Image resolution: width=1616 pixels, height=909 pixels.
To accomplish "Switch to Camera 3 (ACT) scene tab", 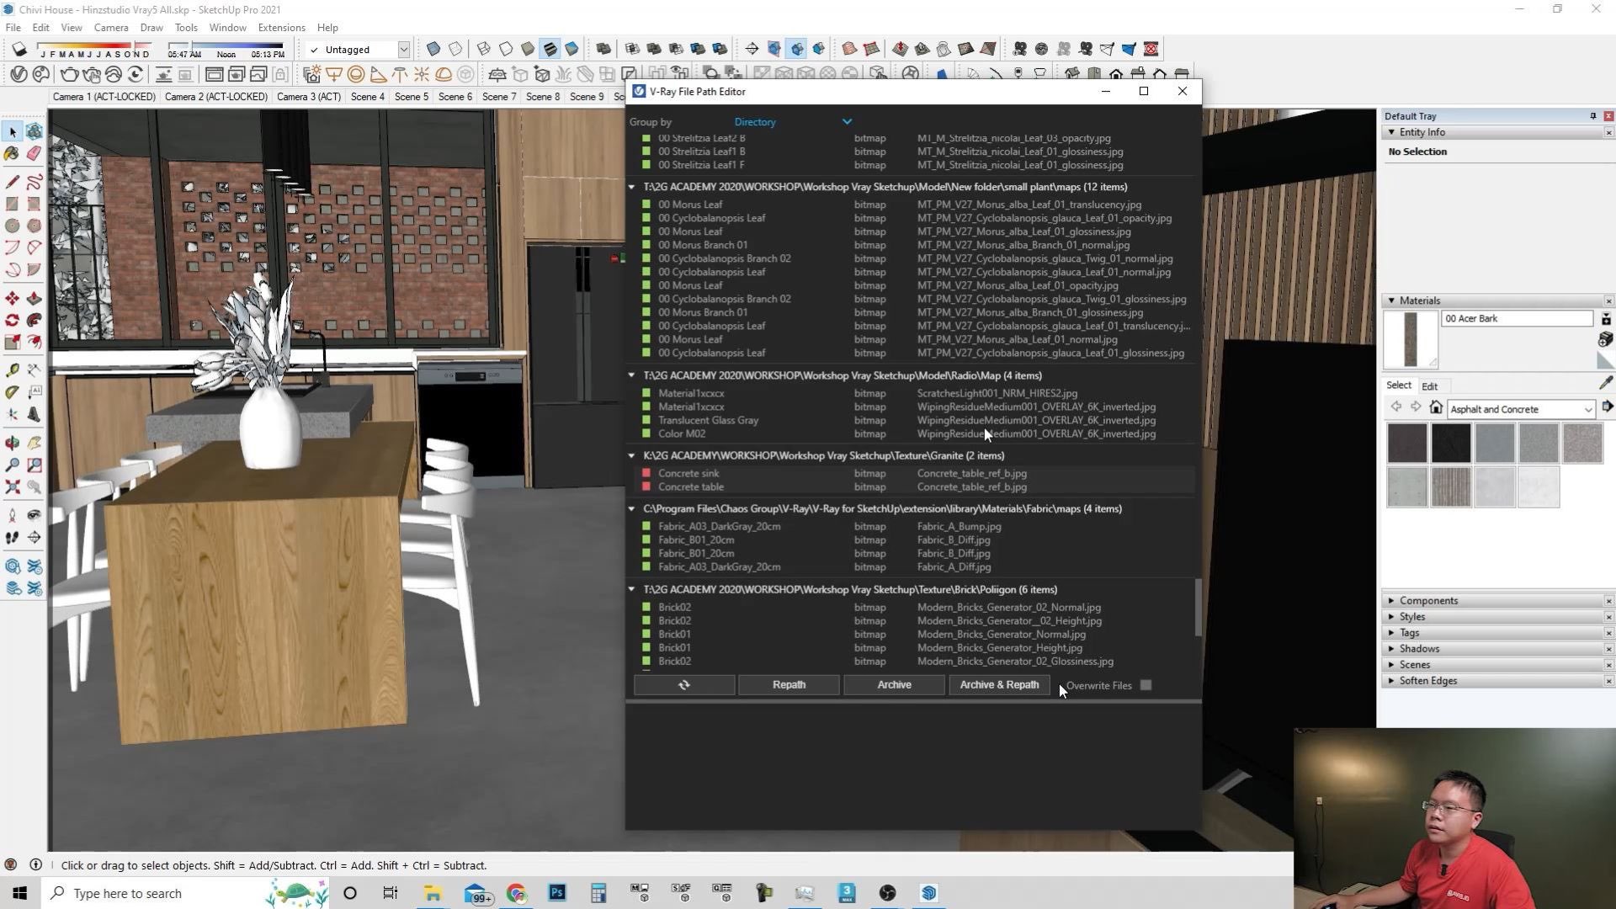I will tap(309, 97).
